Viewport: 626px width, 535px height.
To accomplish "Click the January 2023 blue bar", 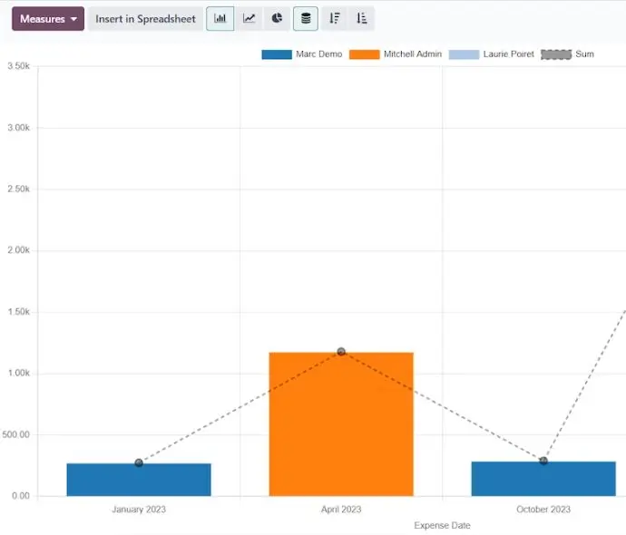I will [x=139, y=480].
